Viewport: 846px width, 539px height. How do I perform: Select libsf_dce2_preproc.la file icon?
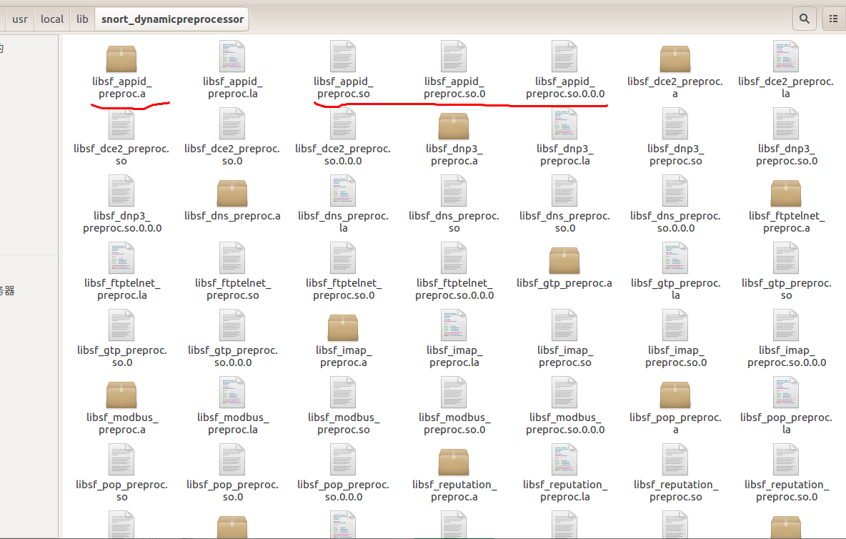click(786, 56)
